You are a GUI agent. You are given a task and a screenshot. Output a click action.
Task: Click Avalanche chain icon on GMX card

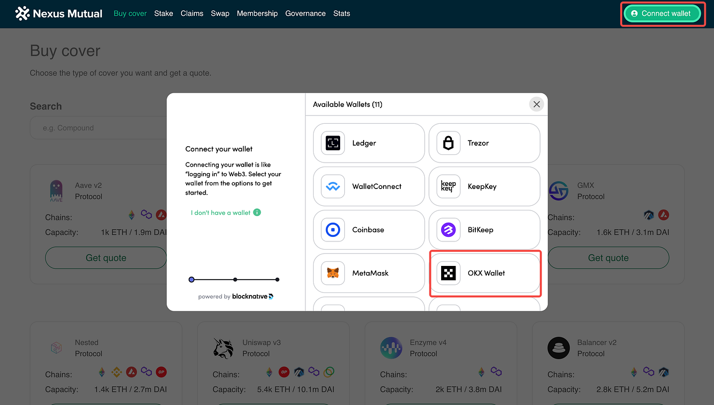tap(664, 215)
